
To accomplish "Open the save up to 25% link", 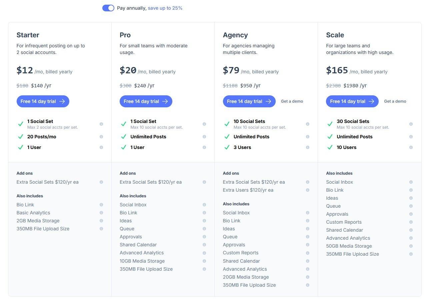I will click(x=165, y=8).
